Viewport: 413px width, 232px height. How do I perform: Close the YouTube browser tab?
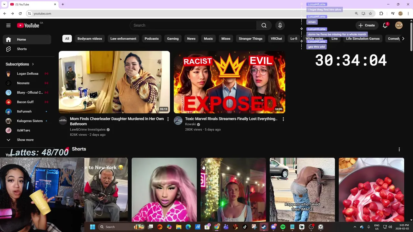click(x=55, y=4)
